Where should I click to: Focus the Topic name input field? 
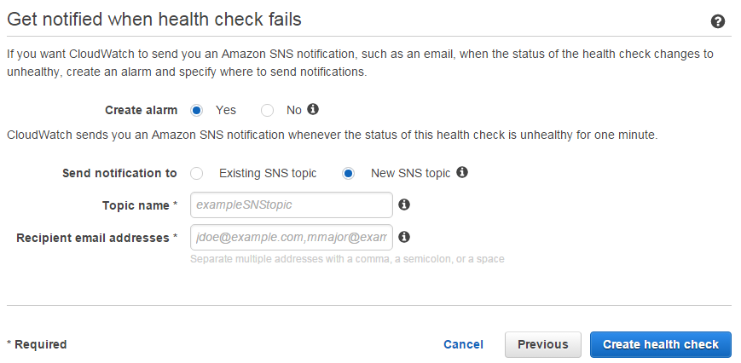click(292, 205)
